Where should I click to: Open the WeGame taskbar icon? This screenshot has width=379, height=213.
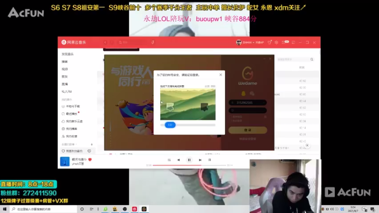tap(144, 209)
